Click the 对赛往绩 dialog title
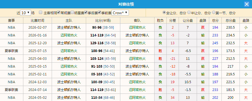The height and width of the screenshot is (101, 252). tap(126, 4)
